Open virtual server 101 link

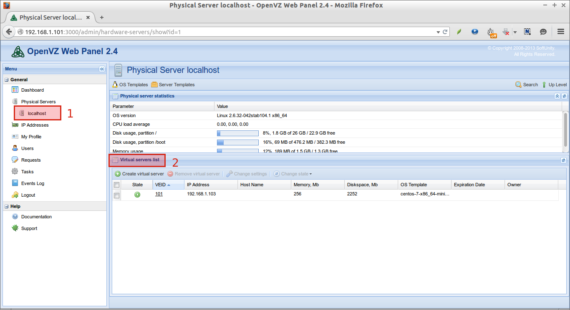tap(159, 194)
